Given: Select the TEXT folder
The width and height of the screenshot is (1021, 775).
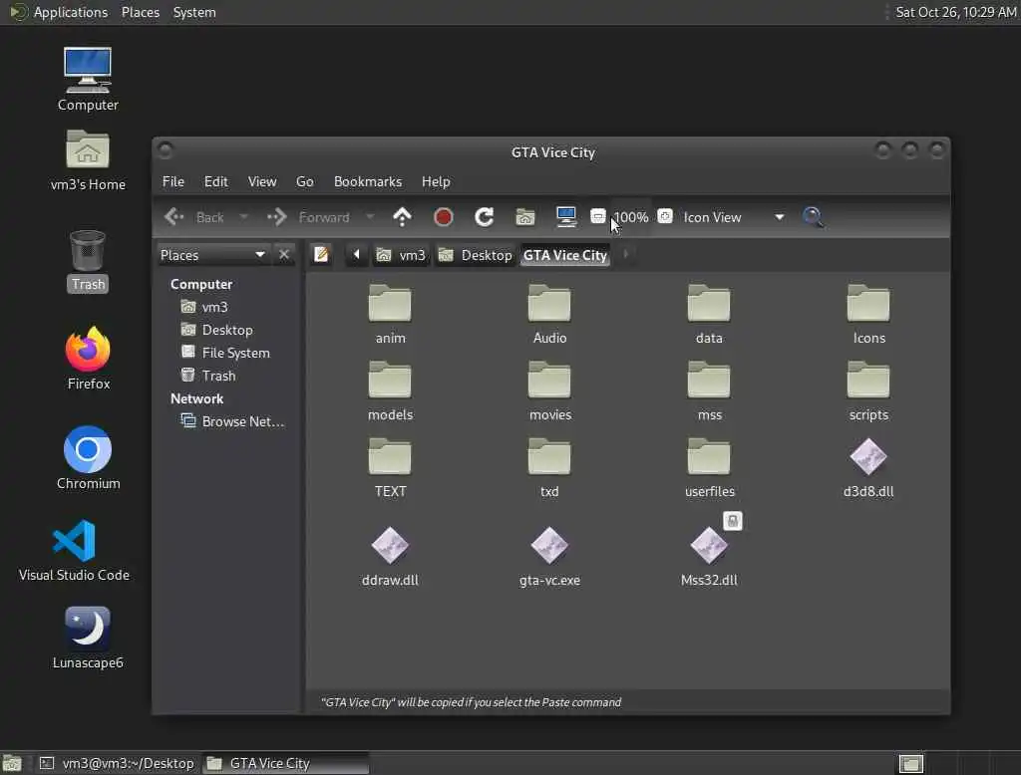Looking at the screenshot, I should (x=390, y=467).
